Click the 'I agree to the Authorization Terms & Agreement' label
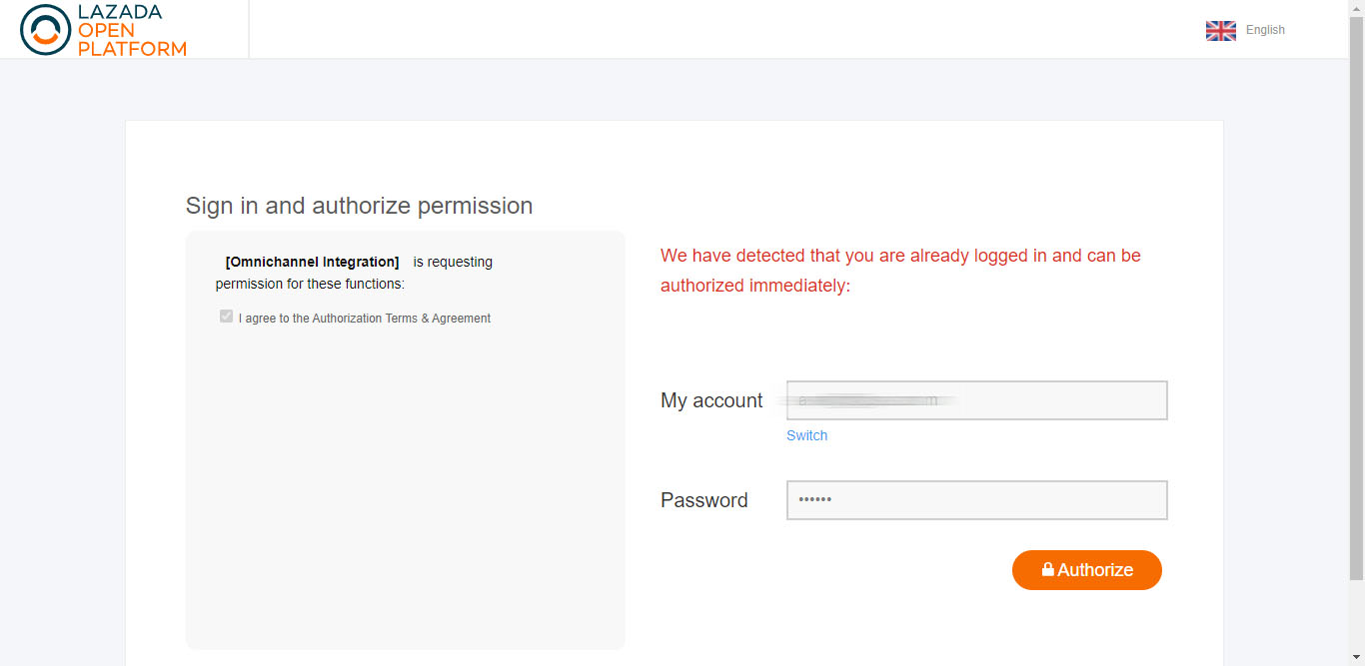This screenshot has width=1365, height=666. pos(365,319)
